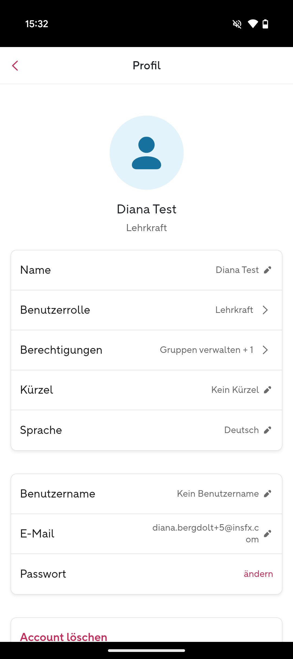Tap the 'Kein Kürzel' value text

pos(235,390)
